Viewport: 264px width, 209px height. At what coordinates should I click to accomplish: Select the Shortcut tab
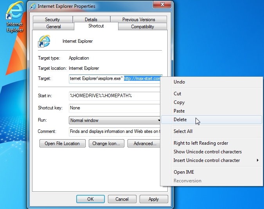pos(96,26)
